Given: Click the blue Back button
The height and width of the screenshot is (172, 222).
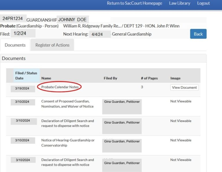Looking at the screenshot, I should [198, 34].
